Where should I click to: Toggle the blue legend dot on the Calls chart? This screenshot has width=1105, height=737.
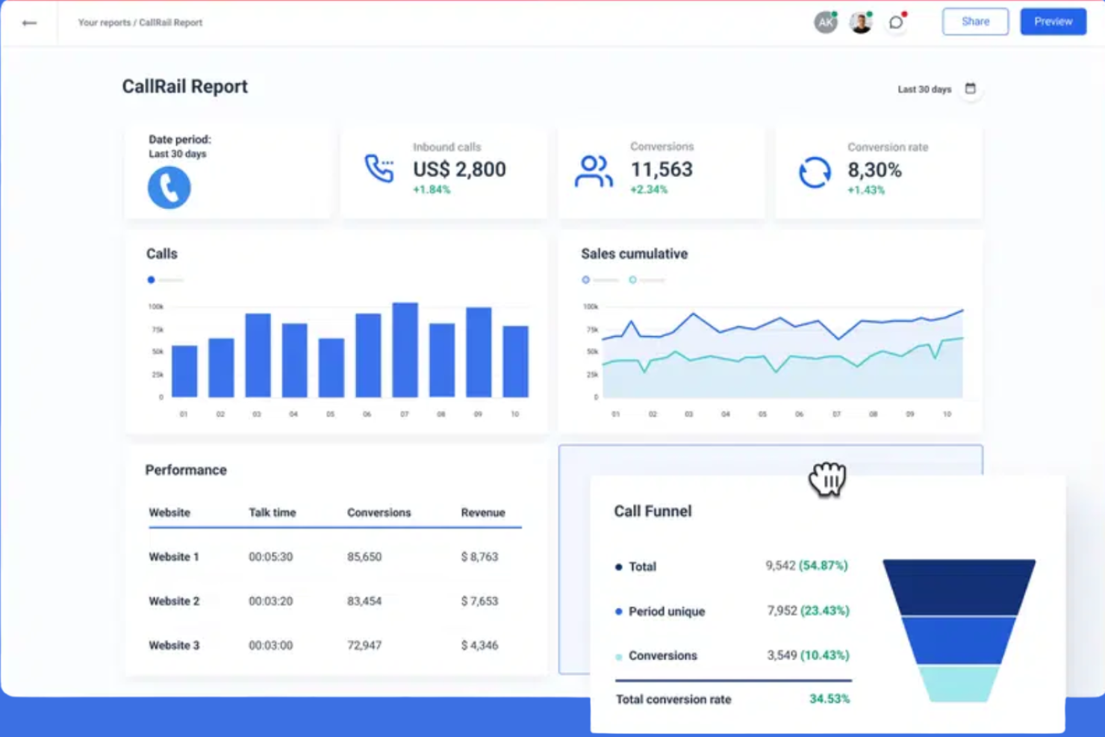(x=152, y=280)
